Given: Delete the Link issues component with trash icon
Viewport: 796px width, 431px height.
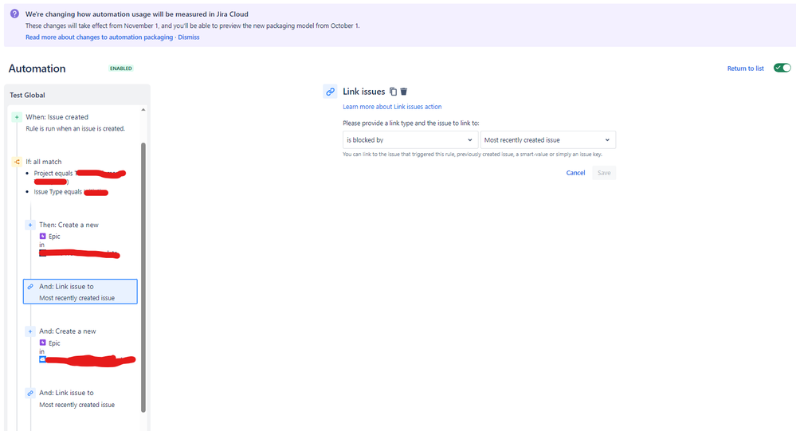Looking at the screenshot, I should 404,92.
